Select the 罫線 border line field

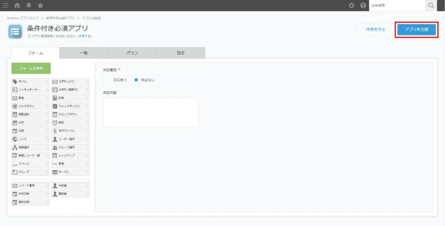[70, 164]
